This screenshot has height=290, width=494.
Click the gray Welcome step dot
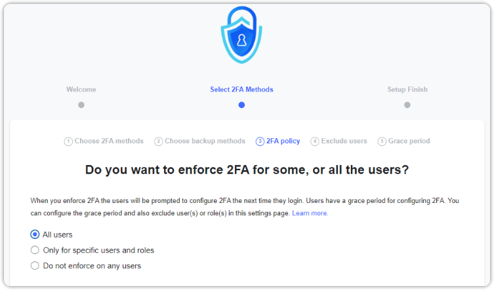(x=81, y=105)
